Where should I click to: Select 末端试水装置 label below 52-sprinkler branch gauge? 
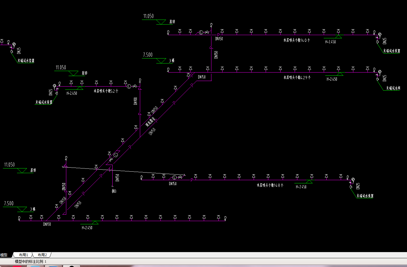tap(44, 102)
